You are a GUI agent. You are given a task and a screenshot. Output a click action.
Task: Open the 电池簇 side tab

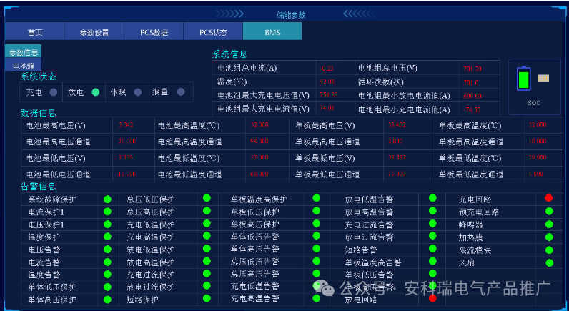click(23, 65)
